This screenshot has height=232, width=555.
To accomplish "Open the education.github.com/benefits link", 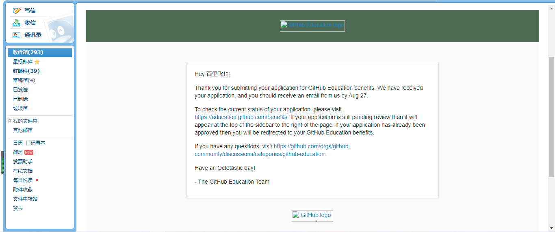I will tap(241, 117).
